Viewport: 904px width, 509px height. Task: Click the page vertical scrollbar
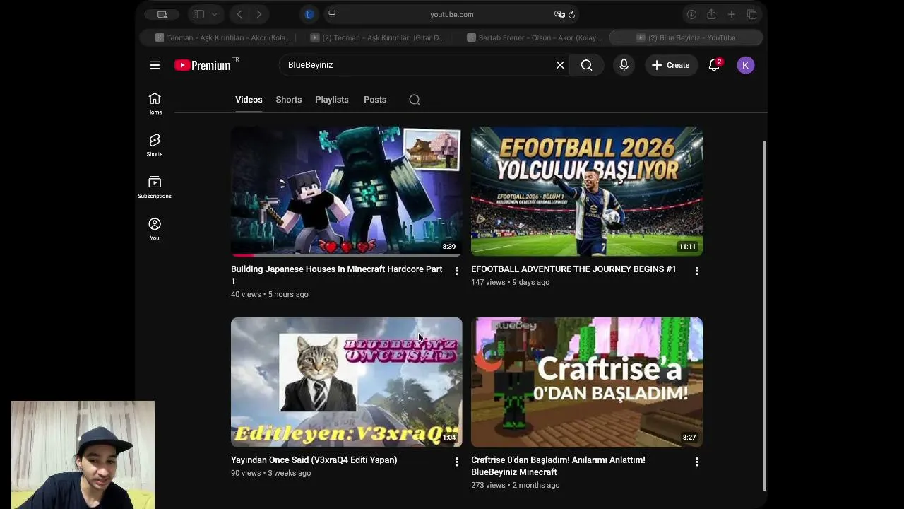coord(764,315)
